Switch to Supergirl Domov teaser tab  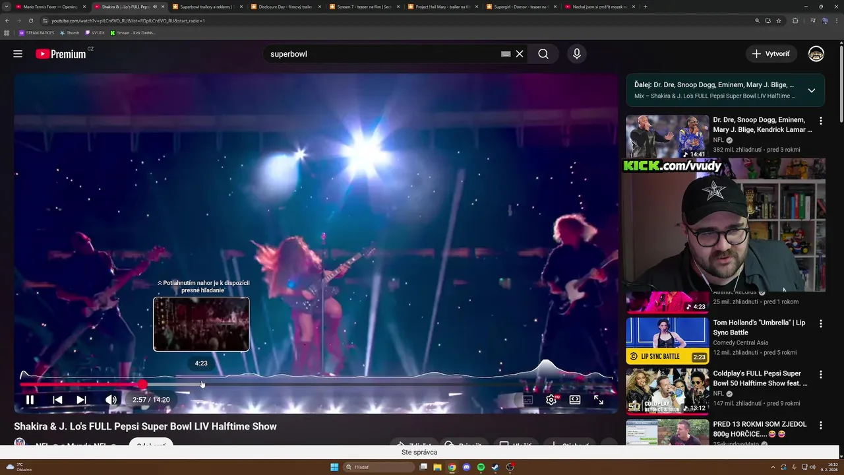[521, 7]
